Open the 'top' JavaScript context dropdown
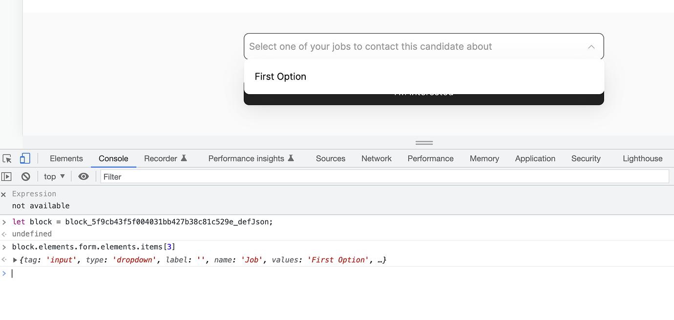 pyautogui.click(x=54, y=176)
